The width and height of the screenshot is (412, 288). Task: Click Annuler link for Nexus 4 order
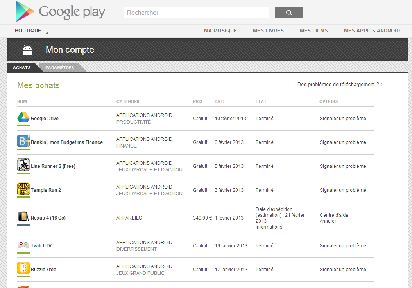click(328, 221)
